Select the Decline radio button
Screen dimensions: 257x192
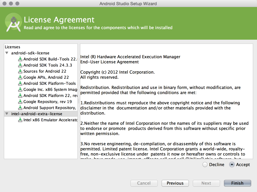(x=205, y=164)
